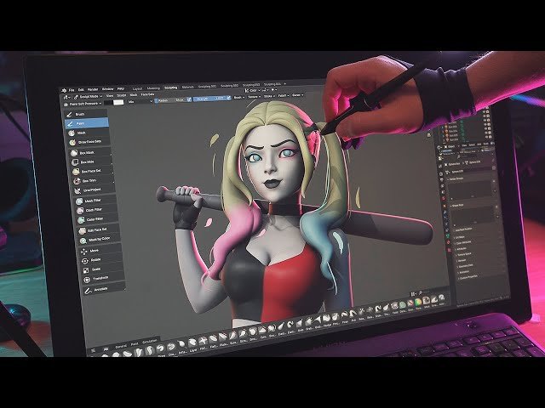Open the green Object Data properties tab

tap(448, 235)
